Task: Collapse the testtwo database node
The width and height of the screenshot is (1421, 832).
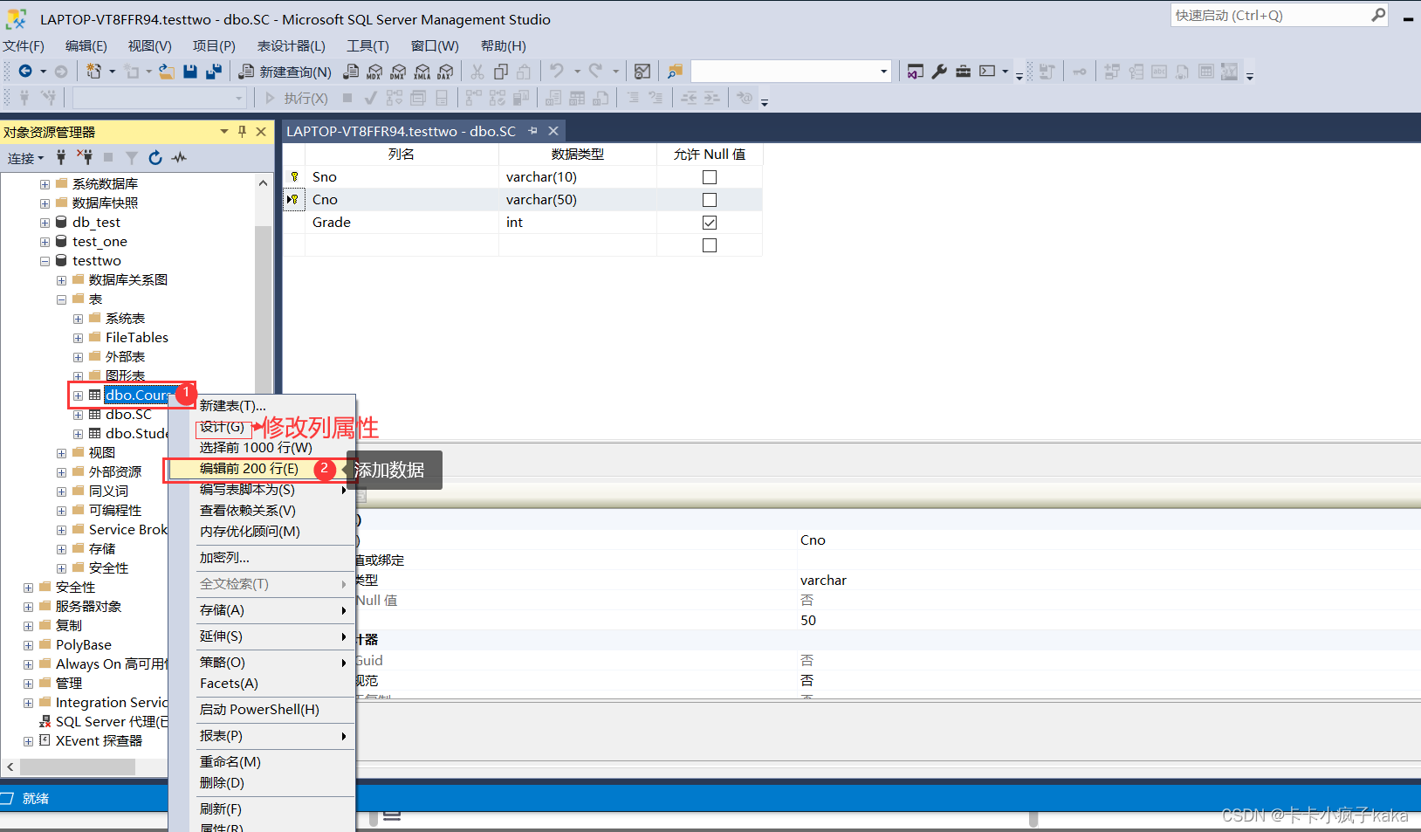Action: tap(45, 261)
